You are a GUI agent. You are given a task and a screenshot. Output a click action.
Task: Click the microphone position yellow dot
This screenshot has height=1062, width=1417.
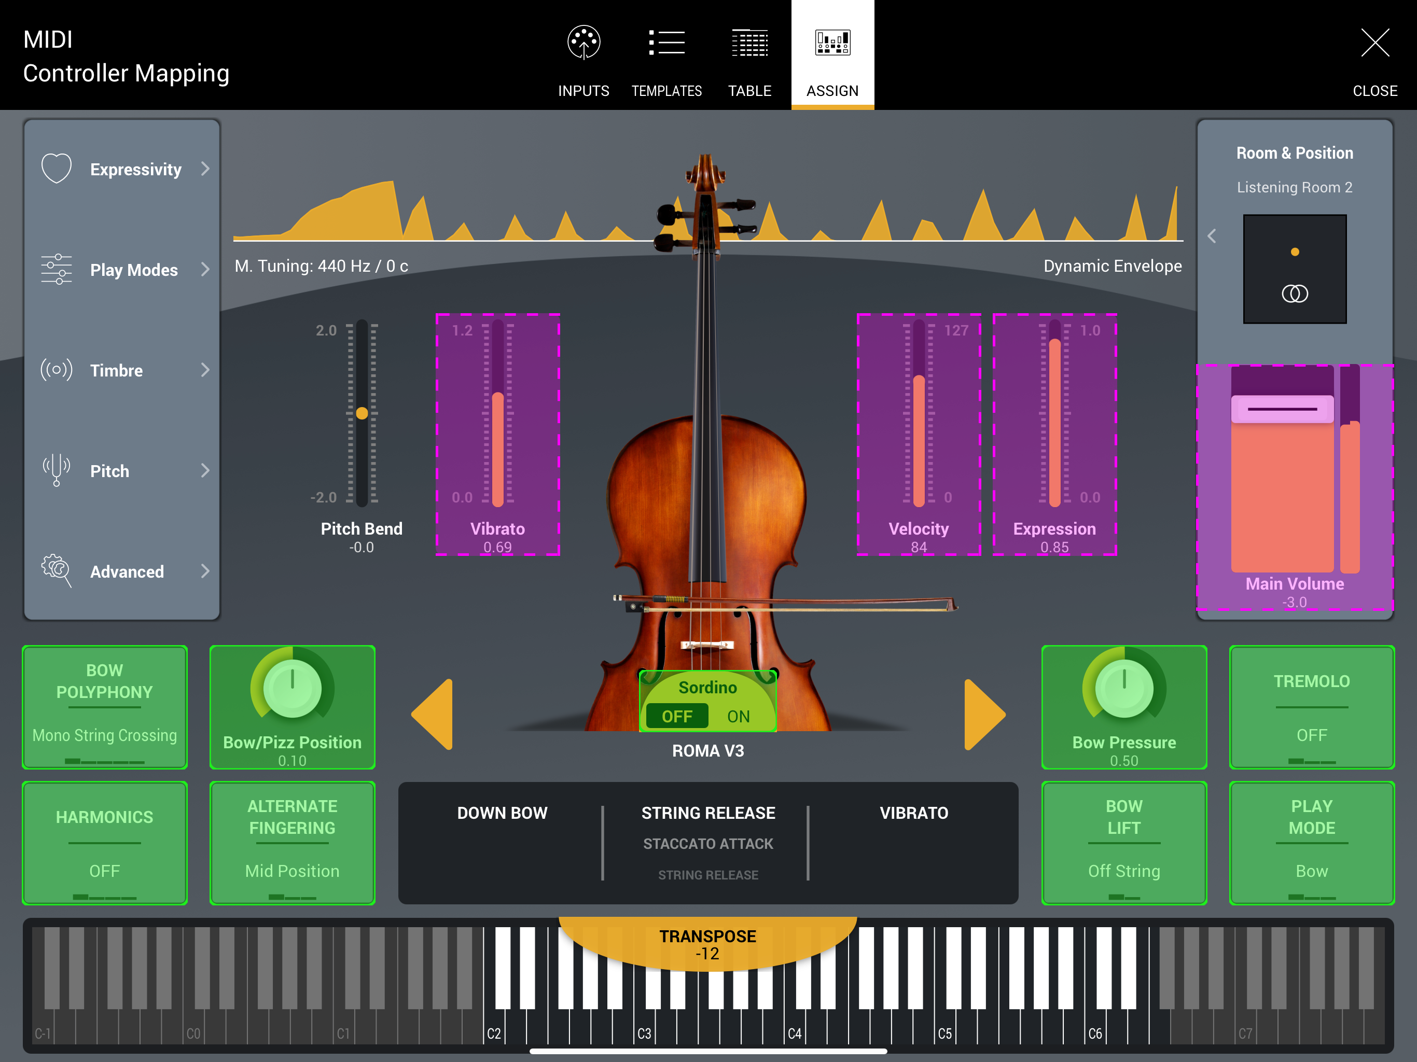[1295, 251]
